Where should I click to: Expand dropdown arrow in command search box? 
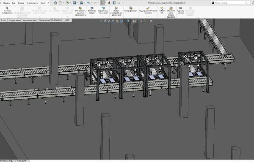[x=249, y=3]
